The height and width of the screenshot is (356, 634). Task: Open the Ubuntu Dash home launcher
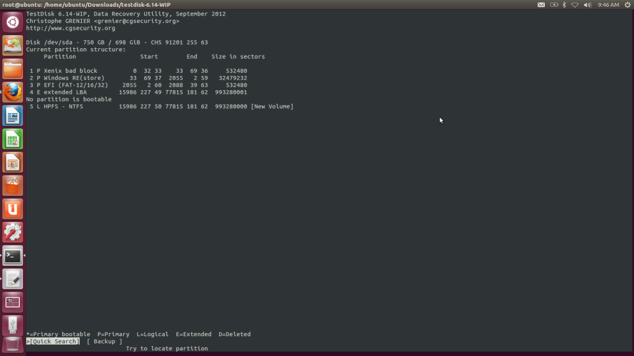(x=12, y=22)
